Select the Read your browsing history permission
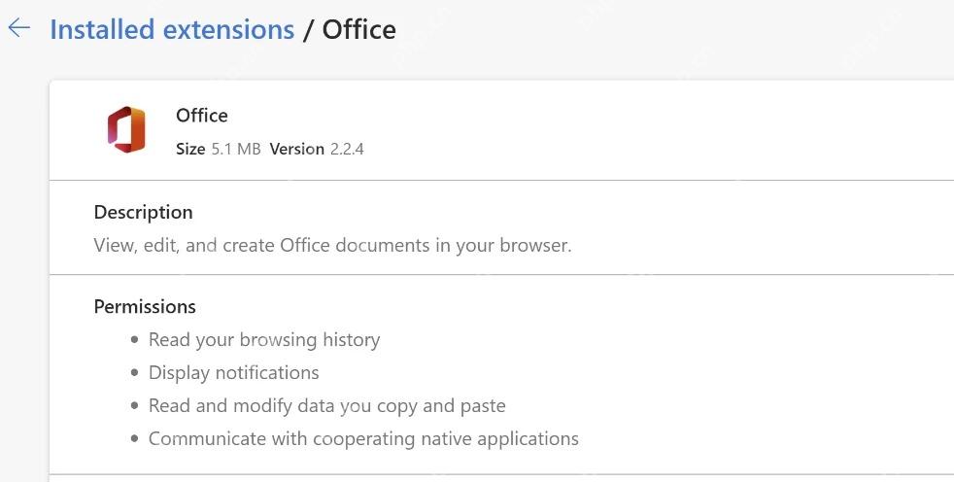 coord(264,339)
